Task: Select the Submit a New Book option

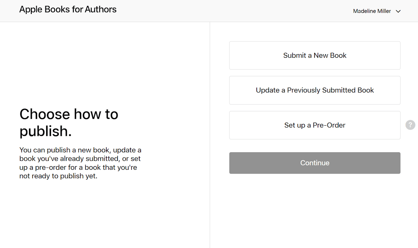Action: [x=314, y=55]
